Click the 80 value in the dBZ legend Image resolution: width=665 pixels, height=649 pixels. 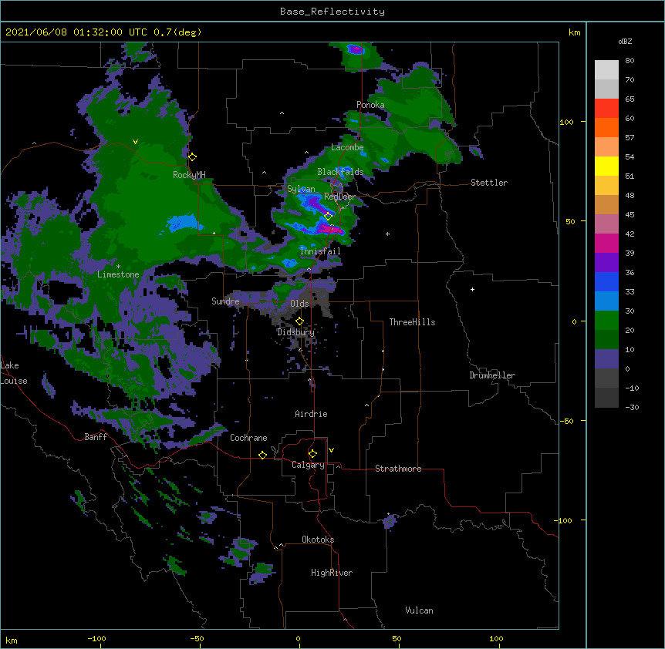coord(630,61)
